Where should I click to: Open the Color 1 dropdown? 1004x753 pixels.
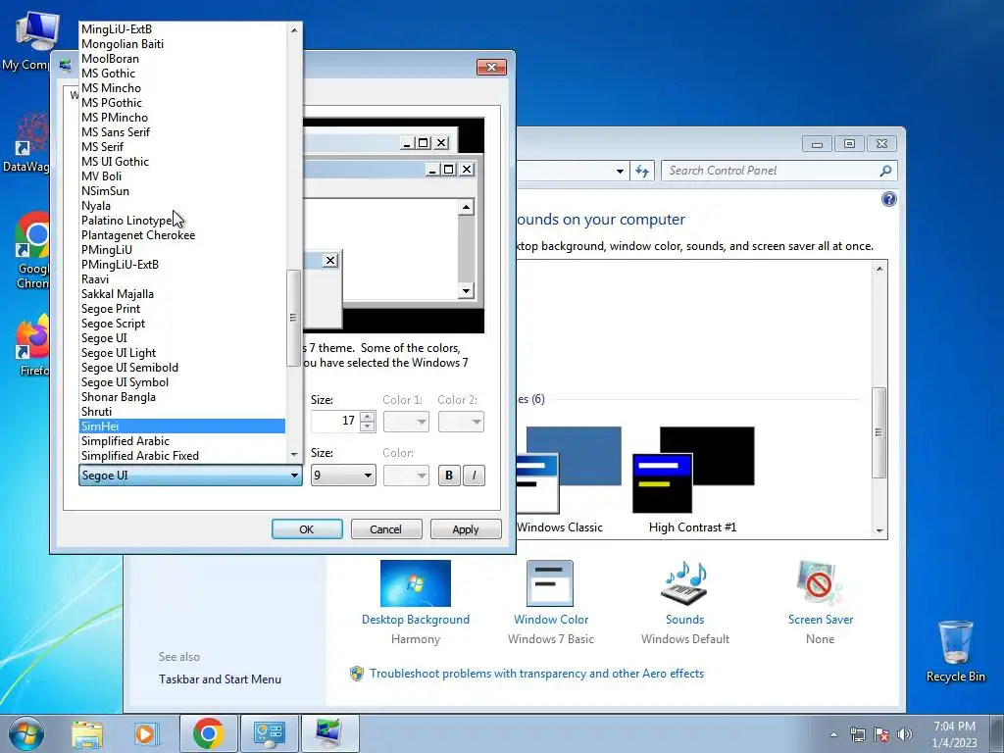pos(406,422)
